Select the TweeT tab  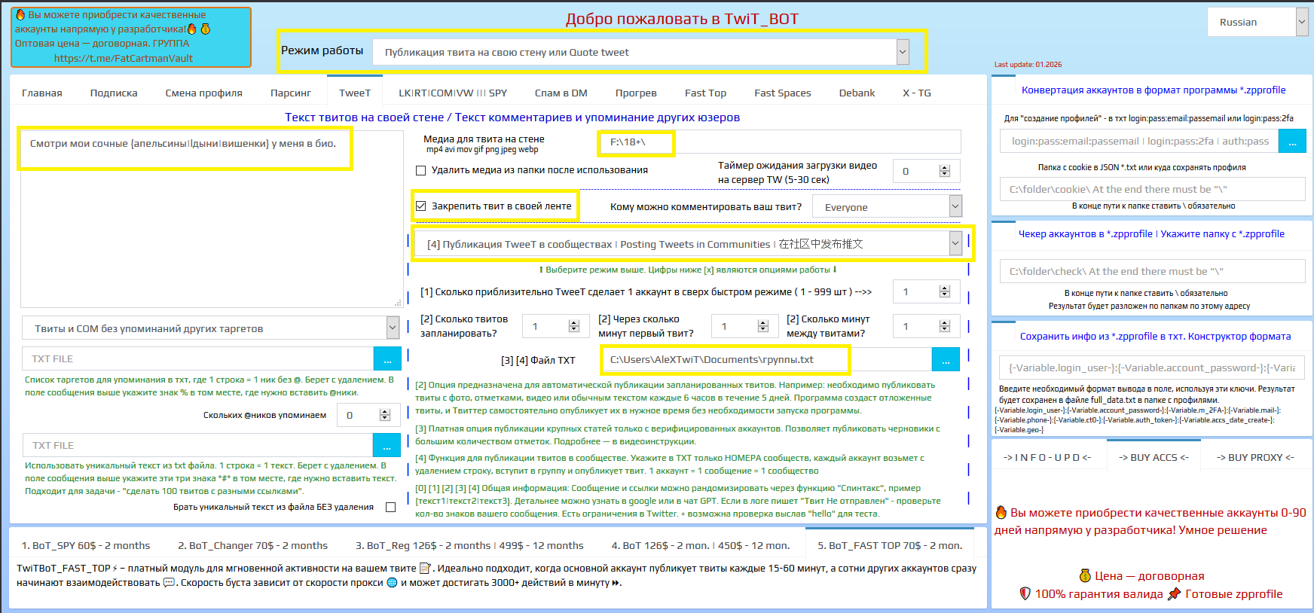(355, 92)
